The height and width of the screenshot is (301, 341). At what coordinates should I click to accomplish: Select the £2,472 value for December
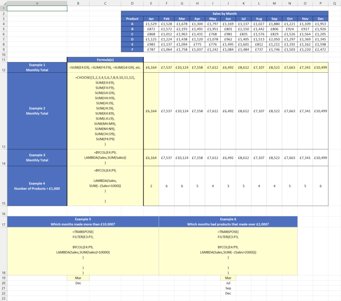[320, 50]
